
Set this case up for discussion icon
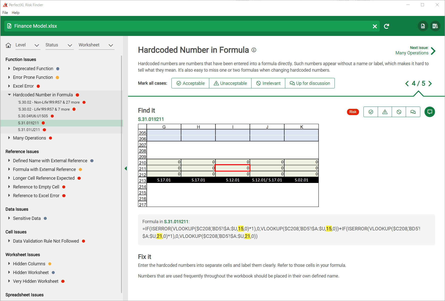(x=413, y=112)
